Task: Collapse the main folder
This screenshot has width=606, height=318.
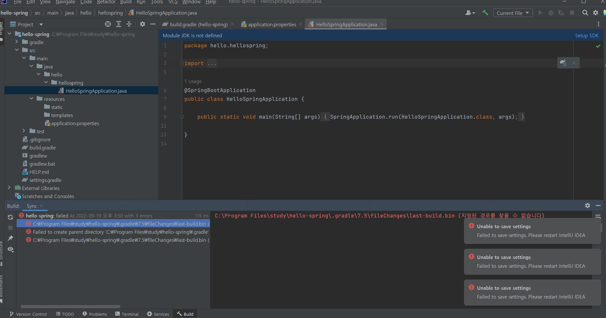Action: click(24, 58)
